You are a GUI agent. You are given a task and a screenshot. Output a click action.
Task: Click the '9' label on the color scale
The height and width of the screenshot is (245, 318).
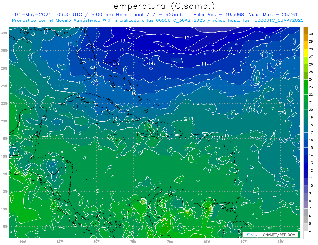point(310,193)
